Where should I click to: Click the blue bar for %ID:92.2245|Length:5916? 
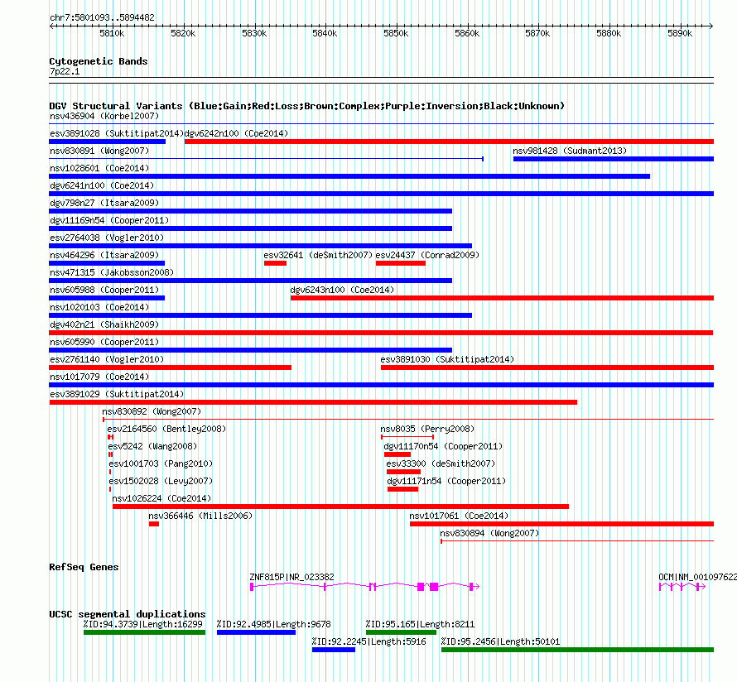[333, 650]
